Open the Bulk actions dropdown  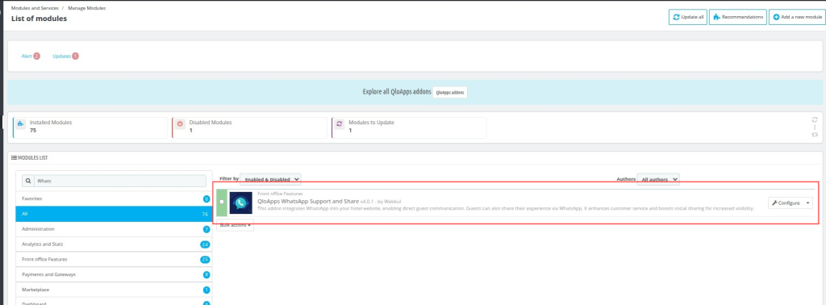pos(235,225)
